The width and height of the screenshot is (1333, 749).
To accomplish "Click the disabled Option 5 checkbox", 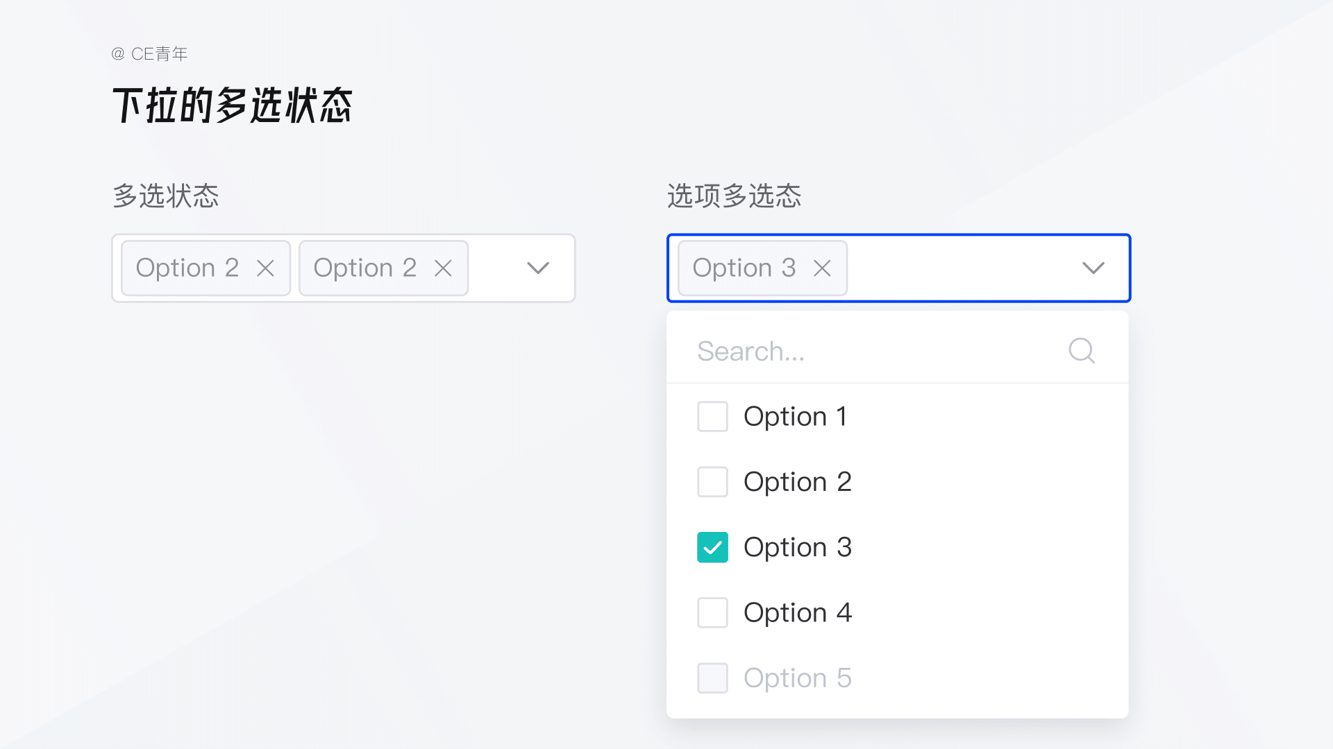I will (712, 678).
